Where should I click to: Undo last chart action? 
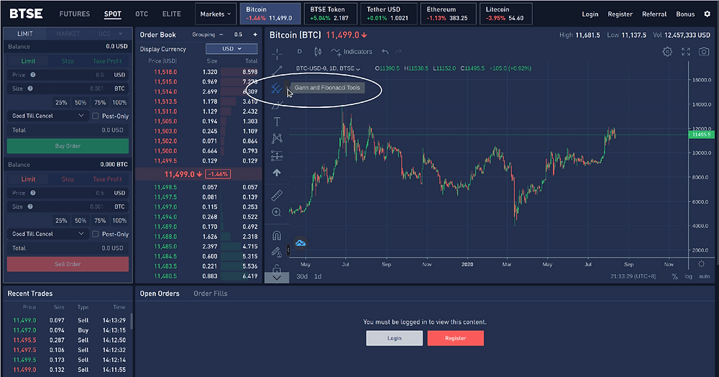(x=385, y=52)
